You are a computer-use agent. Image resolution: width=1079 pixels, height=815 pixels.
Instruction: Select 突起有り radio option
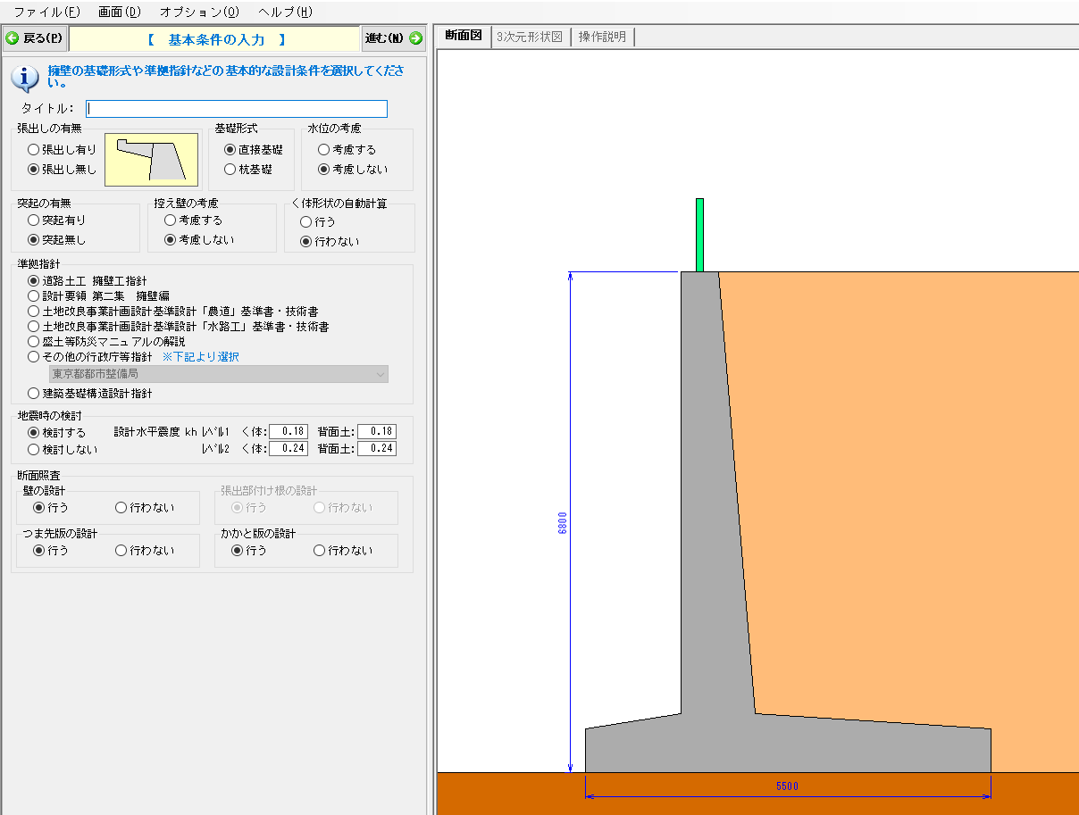pos(56,220)
